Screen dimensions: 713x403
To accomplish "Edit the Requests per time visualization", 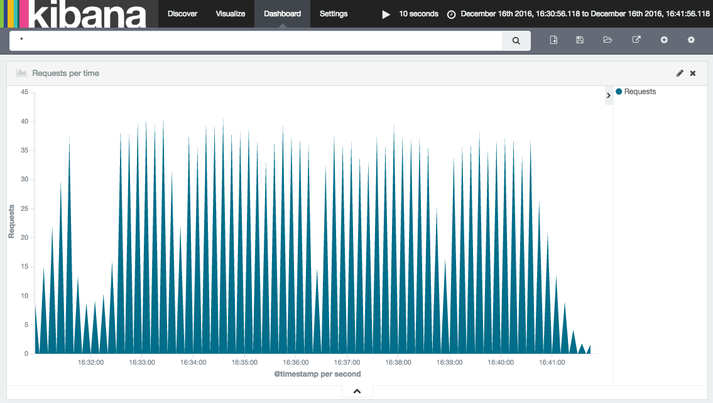I will pyautogui.click(x=680, y=73).
